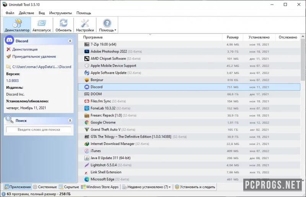Select the Java 8 Update 311 icon

87,158
